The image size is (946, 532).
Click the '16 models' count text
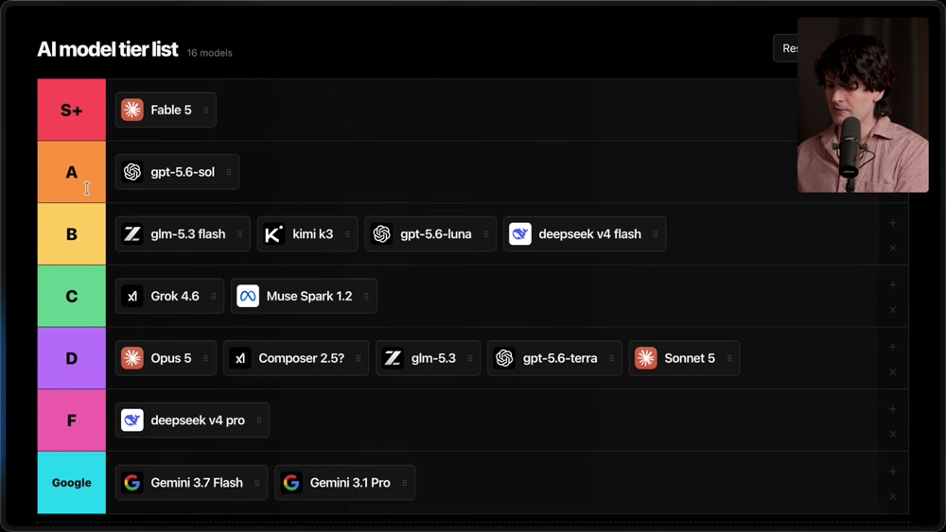(209, 53)
